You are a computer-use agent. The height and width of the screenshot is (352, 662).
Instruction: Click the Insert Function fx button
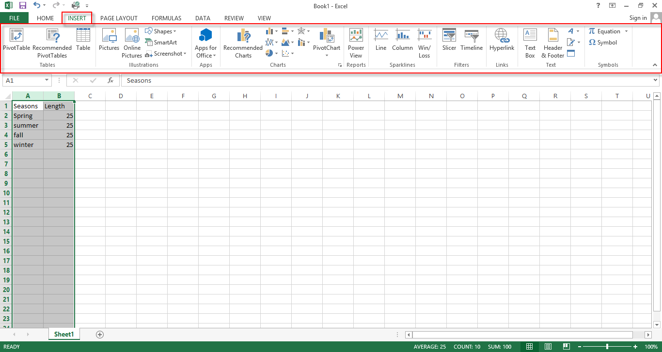110,80
